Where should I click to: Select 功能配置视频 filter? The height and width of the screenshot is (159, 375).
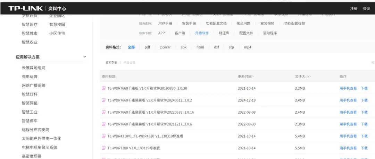pyautogui.click(x=295, y=24)
